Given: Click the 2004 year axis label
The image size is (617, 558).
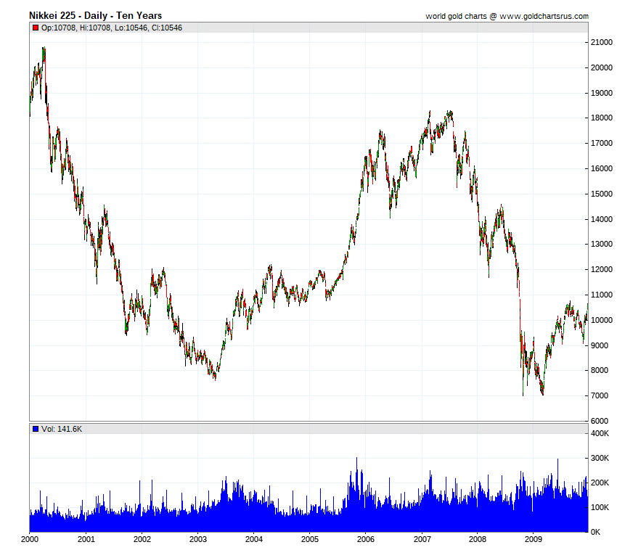Looking at the screenshot, I should tap(254, 539).
